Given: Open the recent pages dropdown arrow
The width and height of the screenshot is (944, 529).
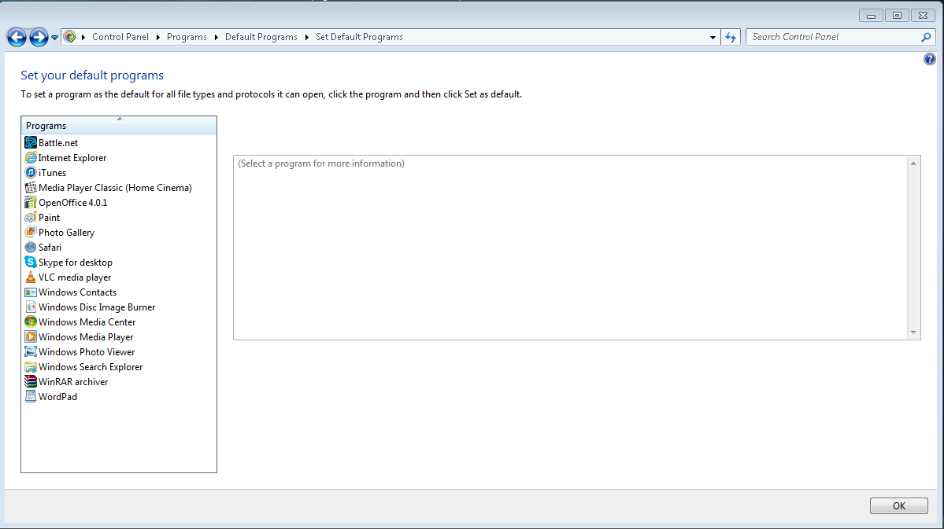Looking at the screenshot, I should 55,37.
